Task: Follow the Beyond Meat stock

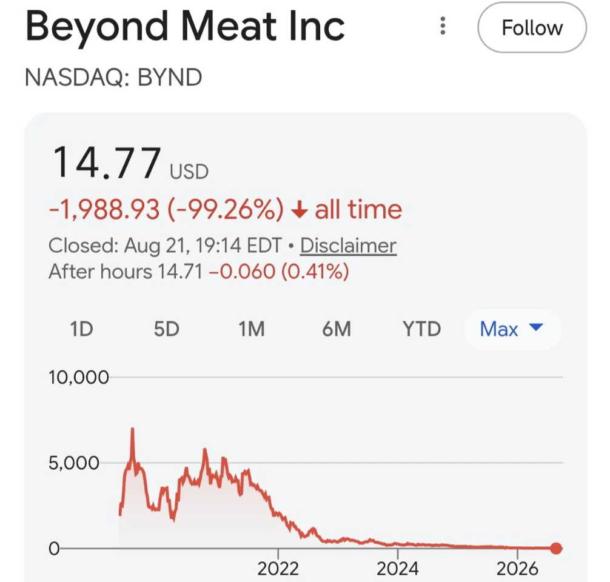Action: (x=532, y=27)
